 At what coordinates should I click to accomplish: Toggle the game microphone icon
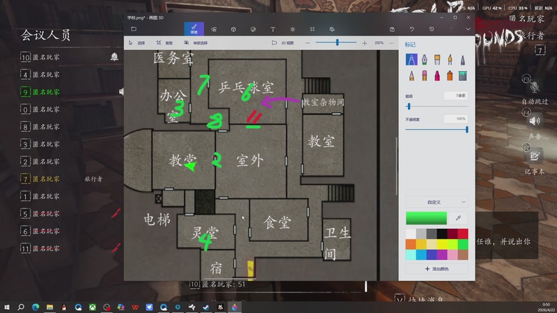point(534,86)
